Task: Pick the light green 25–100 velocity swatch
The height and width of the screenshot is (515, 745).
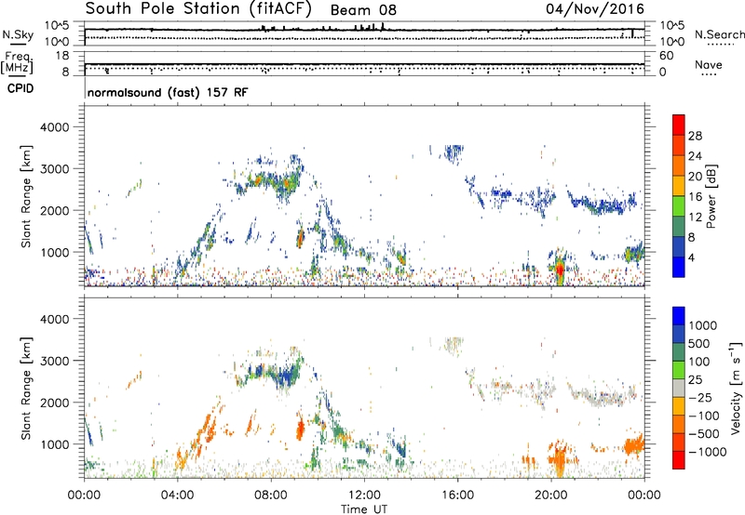Action: coord(679,370)
